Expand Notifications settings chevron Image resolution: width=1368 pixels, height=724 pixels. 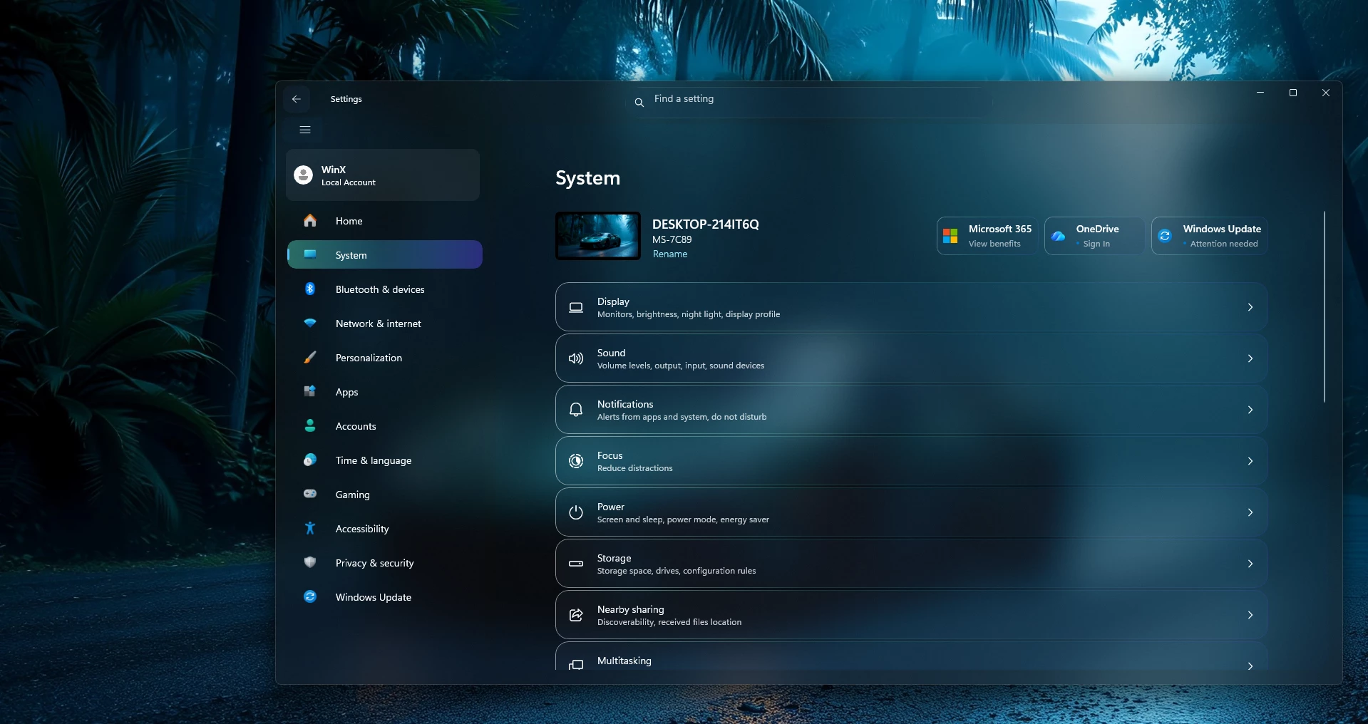[x=1250, y=410]
